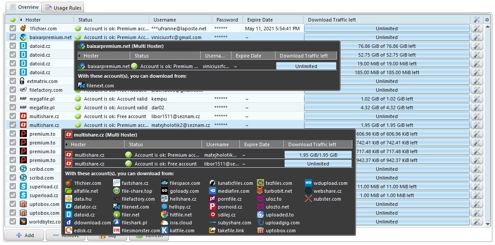Select May 11, 2021 expire date cell
This screenshot has height=245, width=495.
(x=272, y=29)
